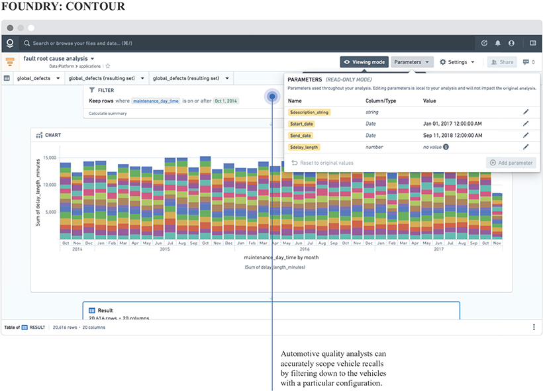Click the three-dot menu in status bar
Image resolution: width=543 pixels, height=391 pixels.
534,327
